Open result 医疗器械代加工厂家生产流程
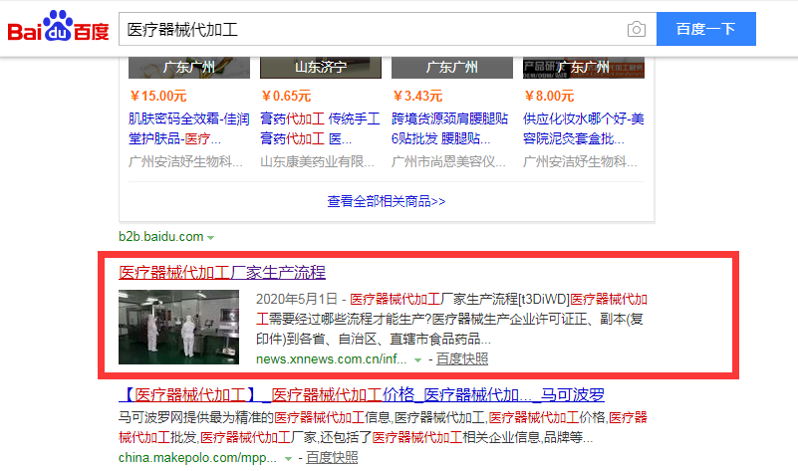 (x=222, y=272)
